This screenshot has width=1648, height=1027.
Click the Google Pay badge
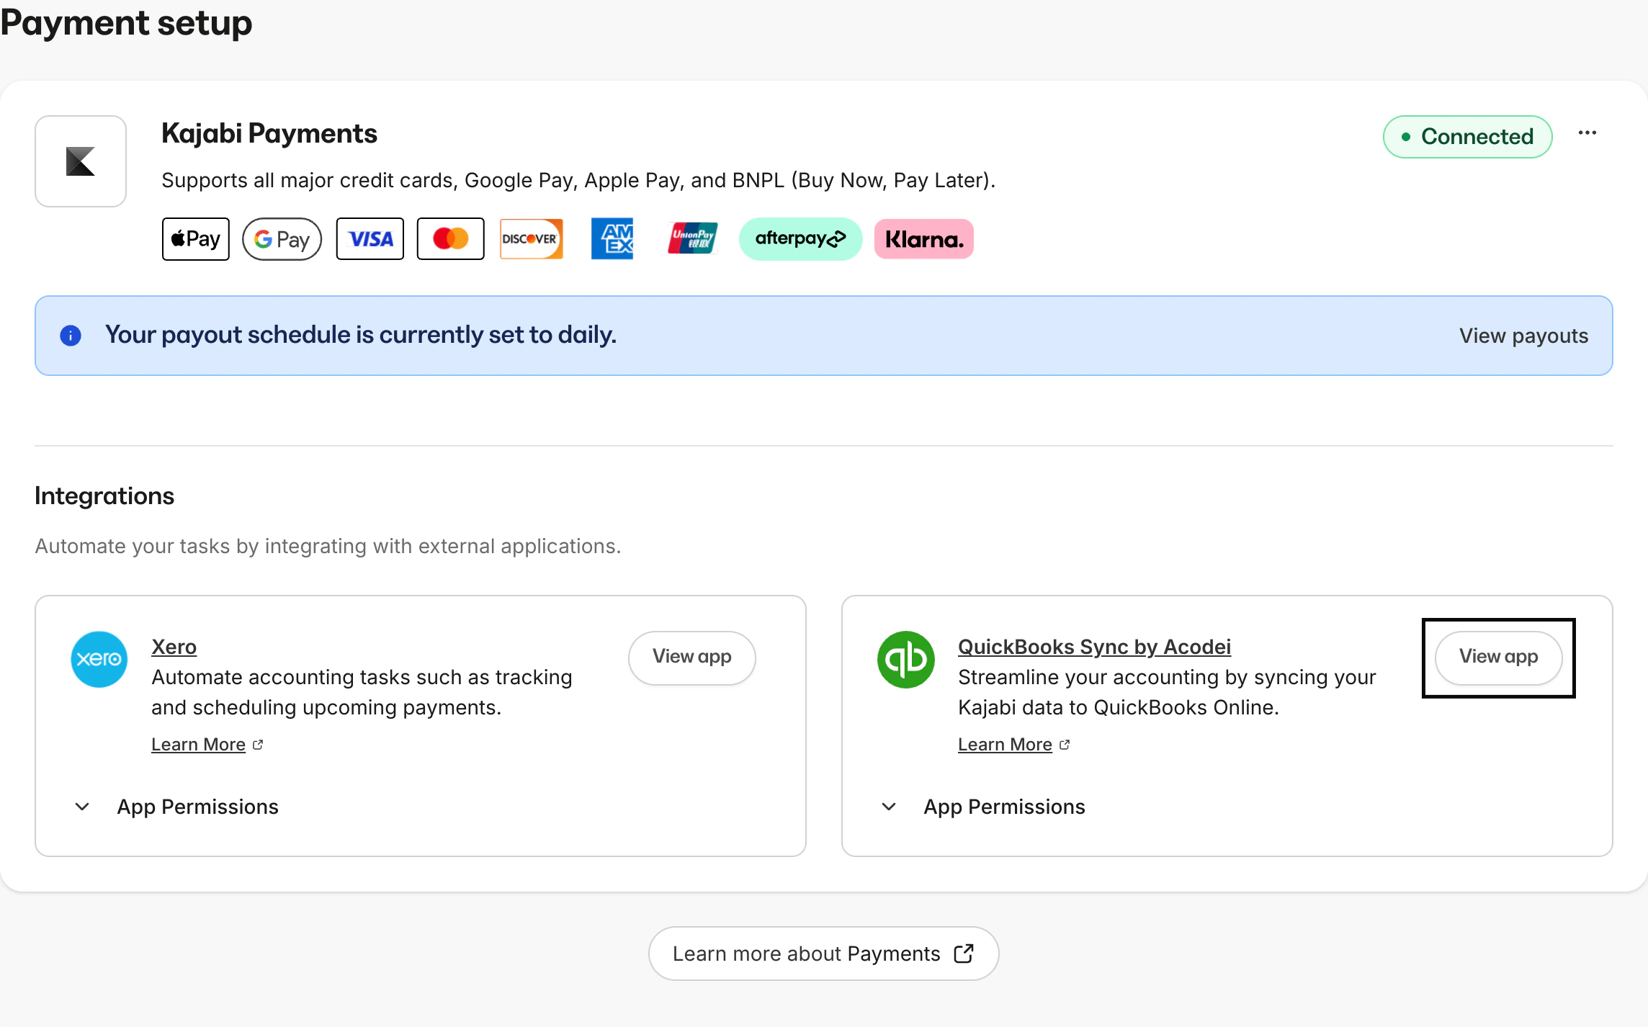click(x=282, y=239)
